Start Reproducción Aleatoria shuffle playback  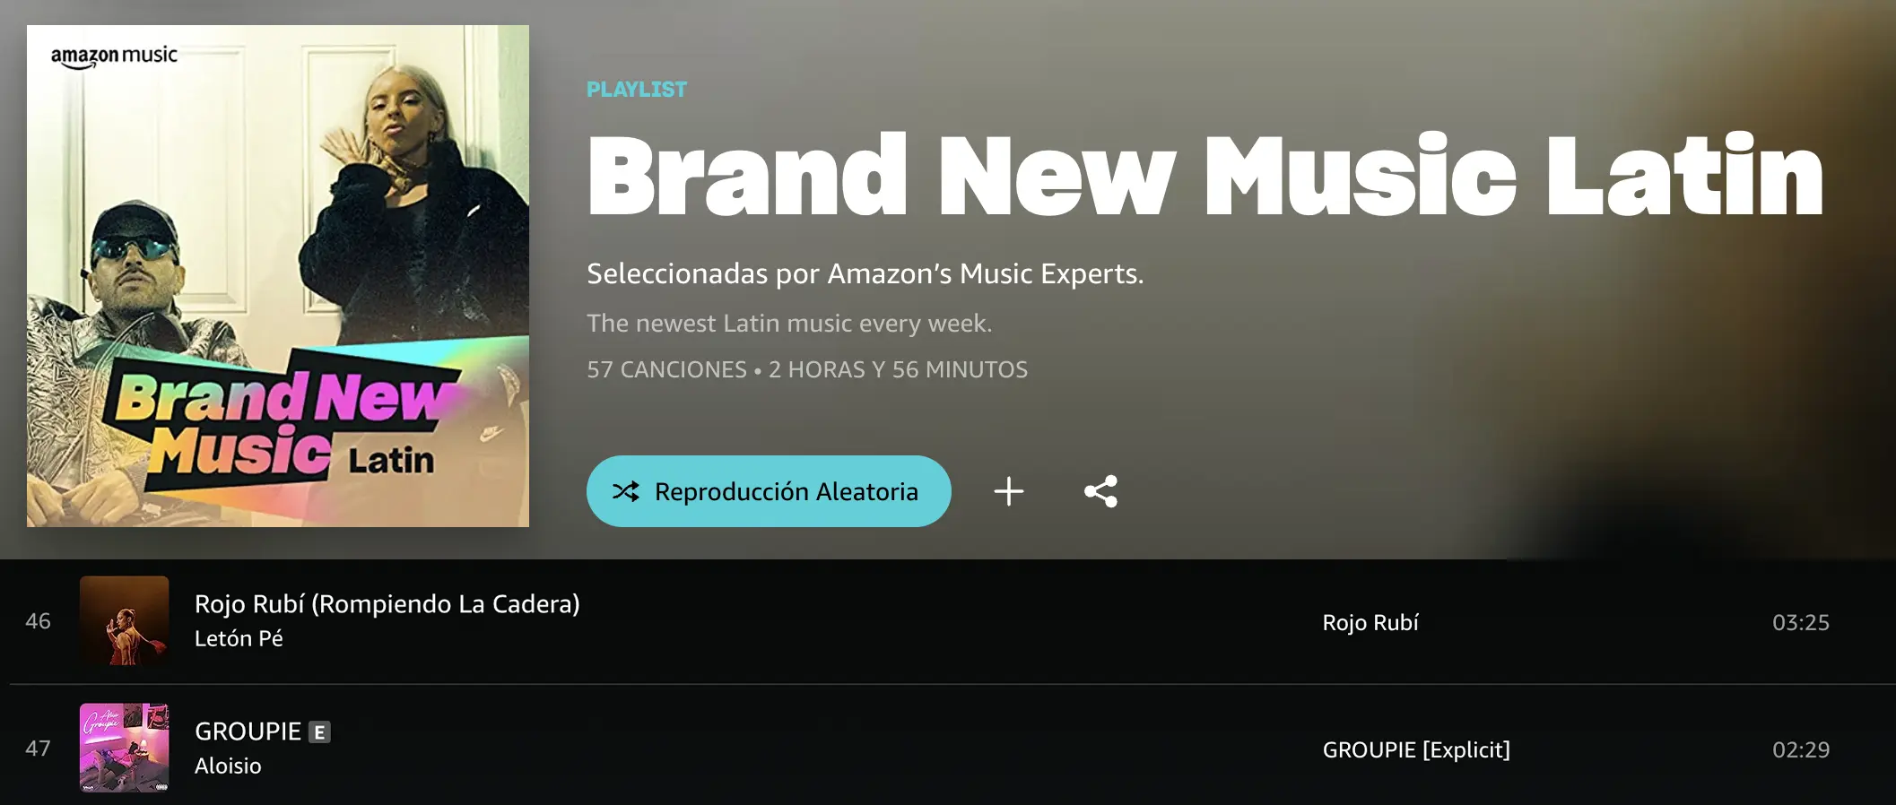(769, 491)
